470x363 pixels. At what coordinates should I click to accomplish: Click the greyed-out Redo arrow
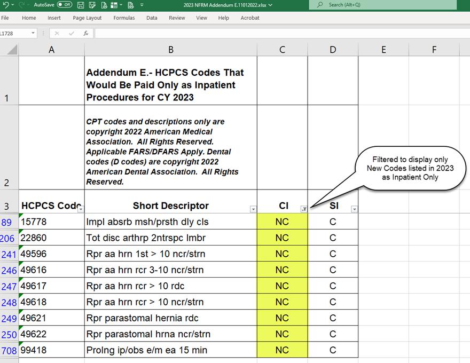point(21,5)
